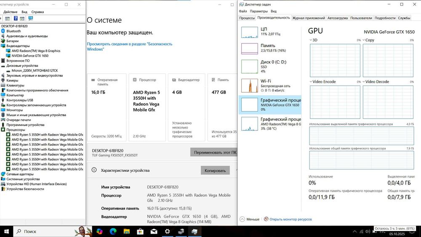Open the Действие menu in Device Manager

10,12
